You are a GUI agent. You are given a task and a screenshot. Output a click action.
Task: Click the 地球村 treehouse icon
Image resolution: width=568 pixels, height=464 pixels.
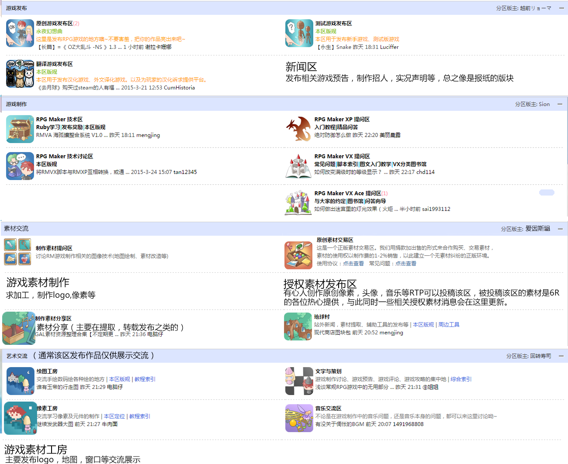298,327
